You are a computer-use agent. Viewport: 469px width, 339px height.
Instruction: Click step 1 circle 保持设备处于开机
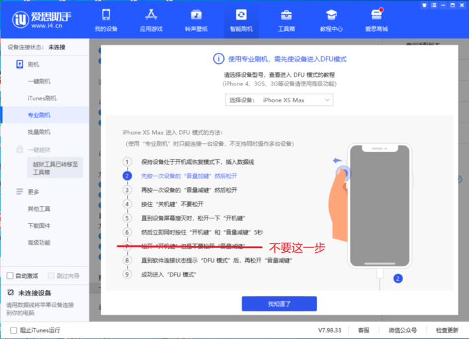tap(127, 162)
